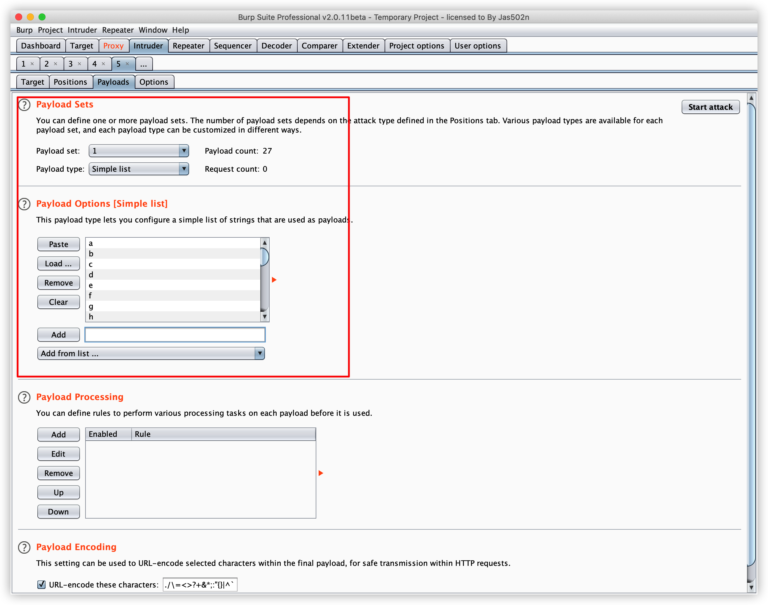Click red arrow beside processing rules table

(x=321, y=473)
